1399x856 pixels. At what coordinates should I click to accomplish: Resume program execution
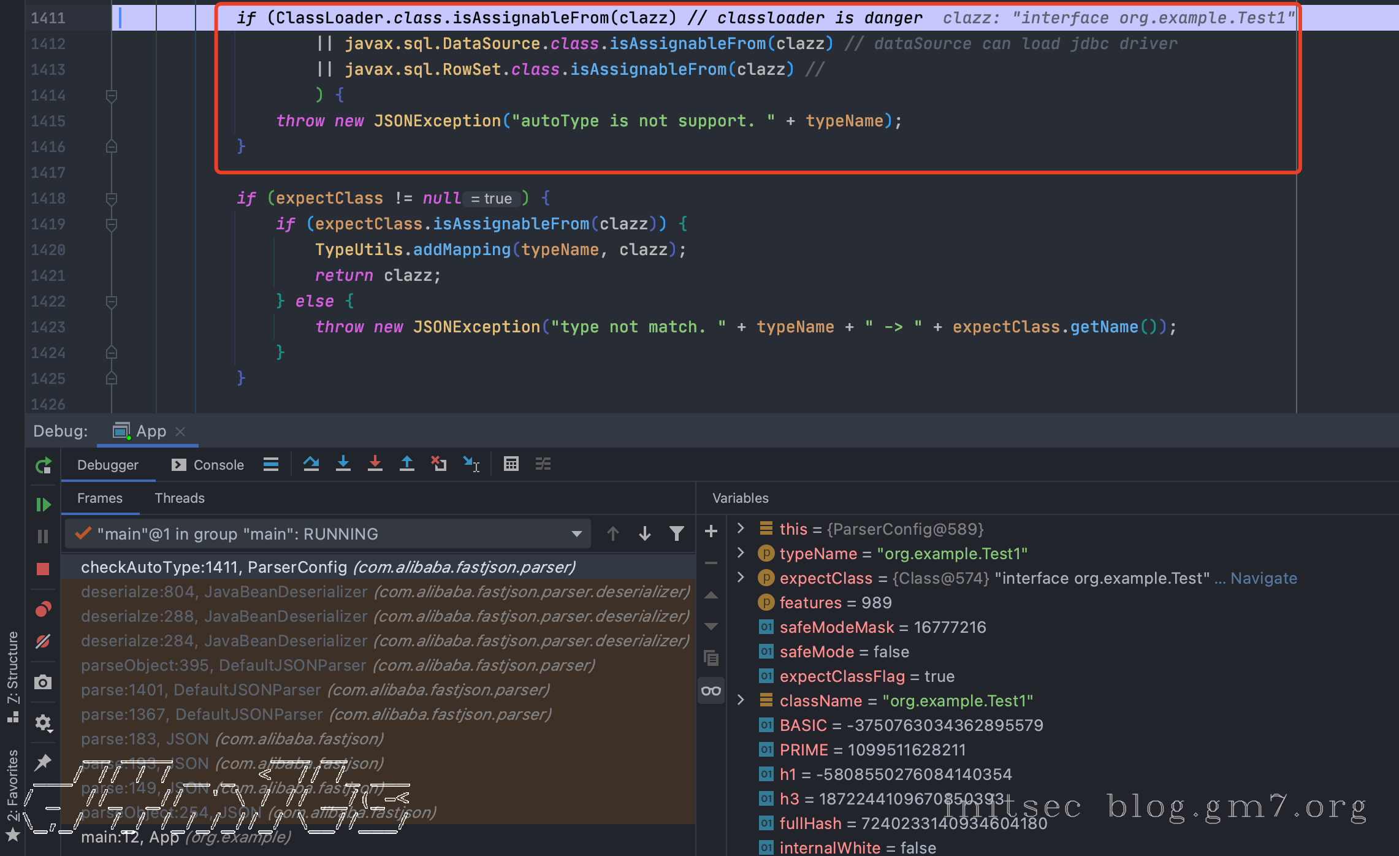[43, 505]
